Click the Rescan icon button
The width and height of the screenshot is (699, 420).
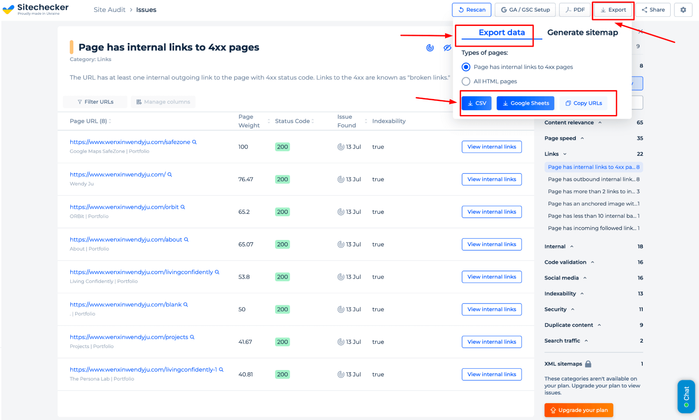pos(471,9)
